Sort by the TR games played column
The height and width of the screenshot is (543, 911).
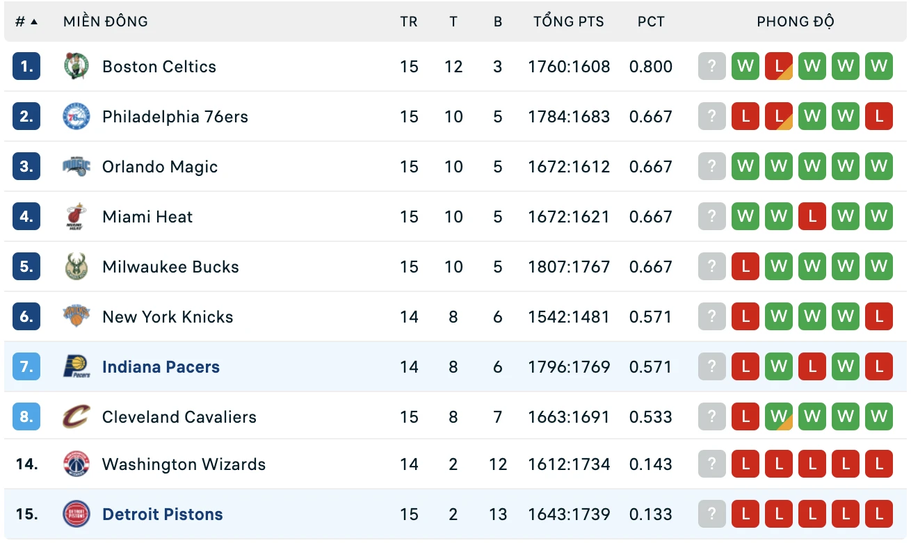click(x=409, y=22)
